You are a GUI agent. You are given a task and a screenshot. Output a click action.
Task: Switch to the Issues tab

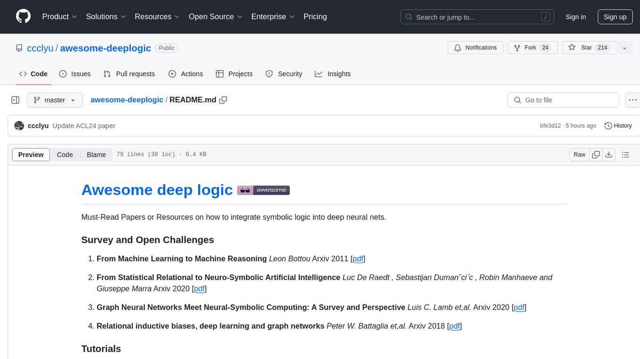coord(75,74)
